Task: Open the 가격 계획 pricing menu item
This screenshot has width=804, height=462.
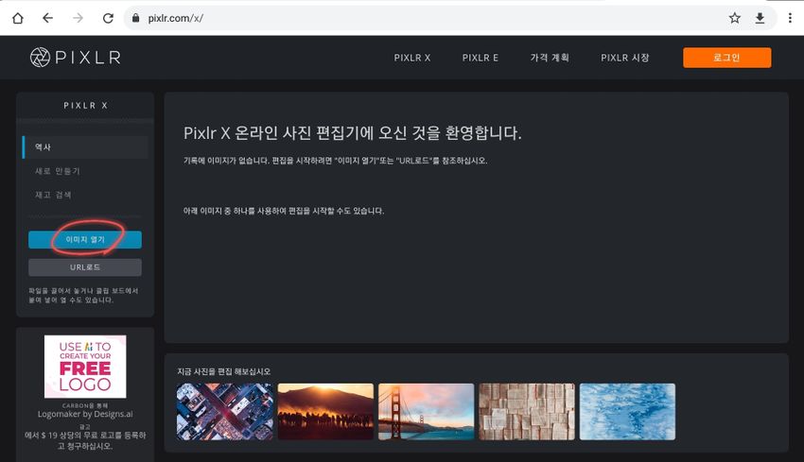Action: pyautogui.click(x=550, y=58)
